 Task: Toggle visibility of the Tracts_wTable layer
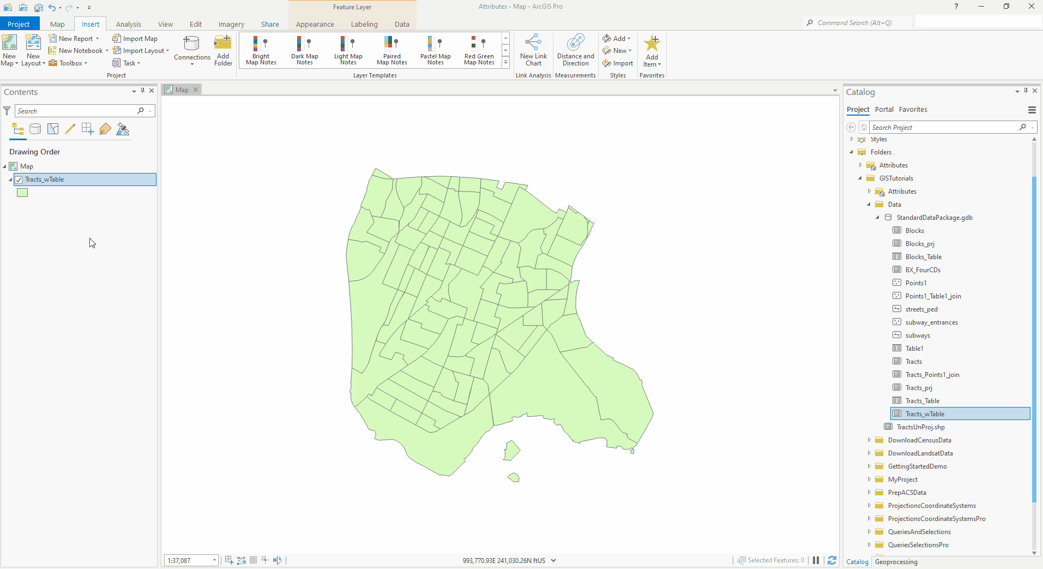tap(19, 179)
